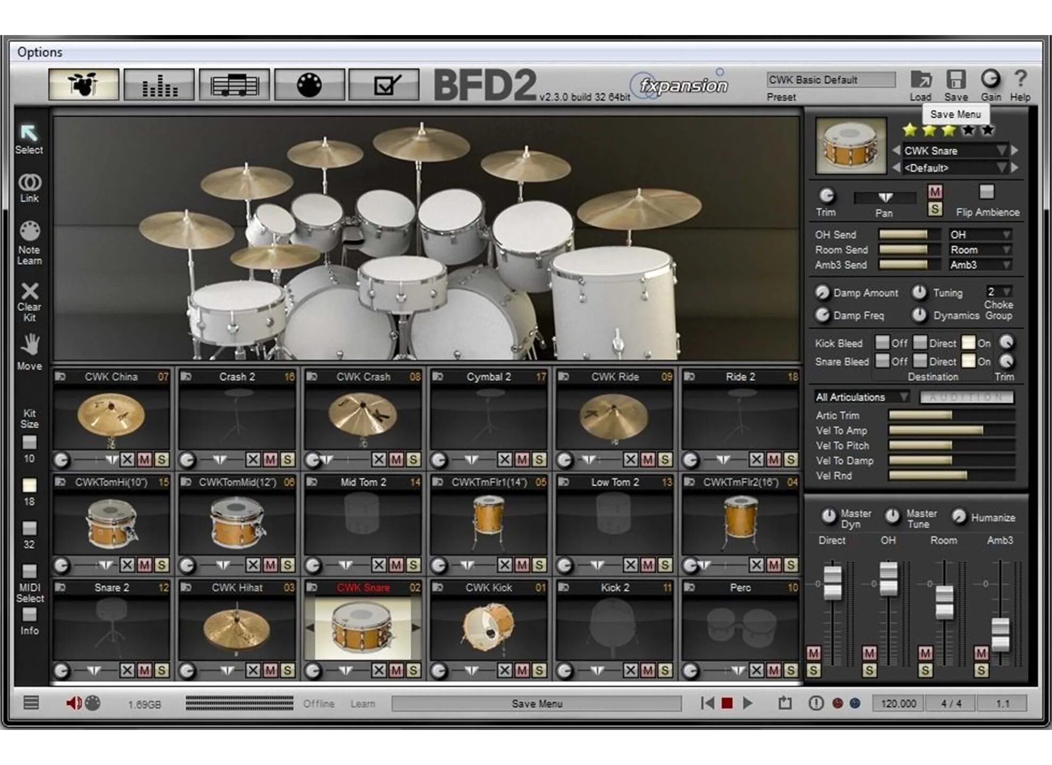This screenshot has height=765, width=1052.
Task: Solo the CWK Crash slot
Action: coord(413,460)
